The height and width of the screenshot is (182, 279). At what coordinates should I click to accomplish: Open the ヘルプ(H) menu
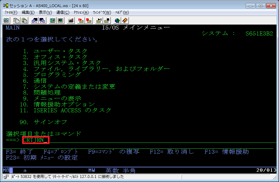point(122,12)
